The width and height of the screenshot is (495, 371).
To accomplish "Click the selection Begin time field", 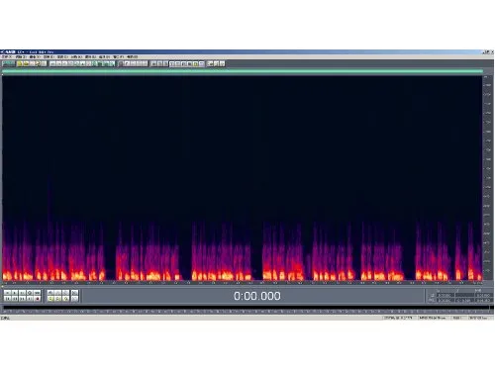I will coord(445,295).
